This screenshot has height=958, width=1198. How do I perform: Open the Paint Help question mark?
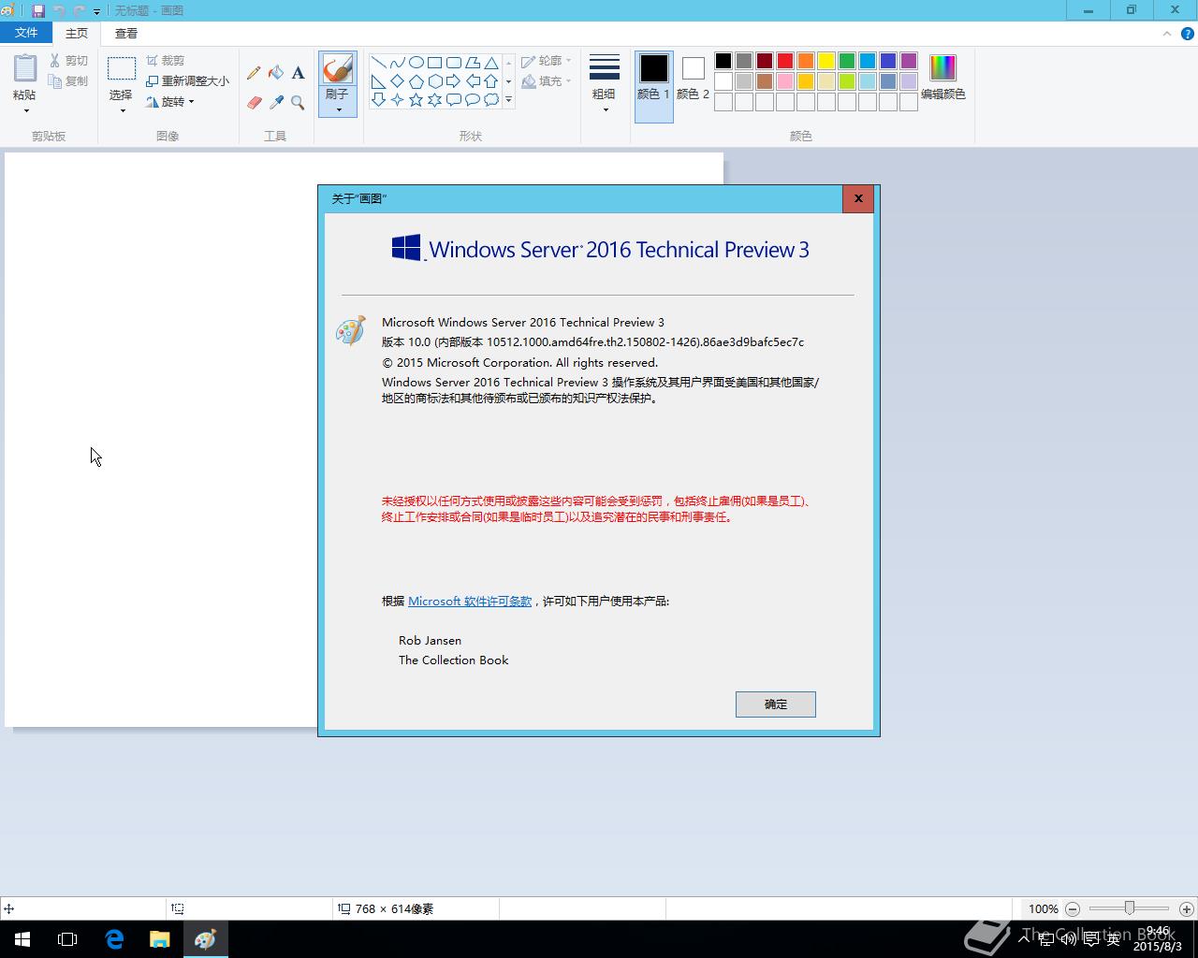[x=1187, y=34]
